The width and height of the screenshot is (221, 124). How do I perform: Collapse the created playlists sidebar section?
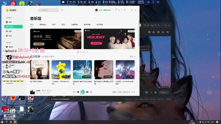click(x=22, y=83)
